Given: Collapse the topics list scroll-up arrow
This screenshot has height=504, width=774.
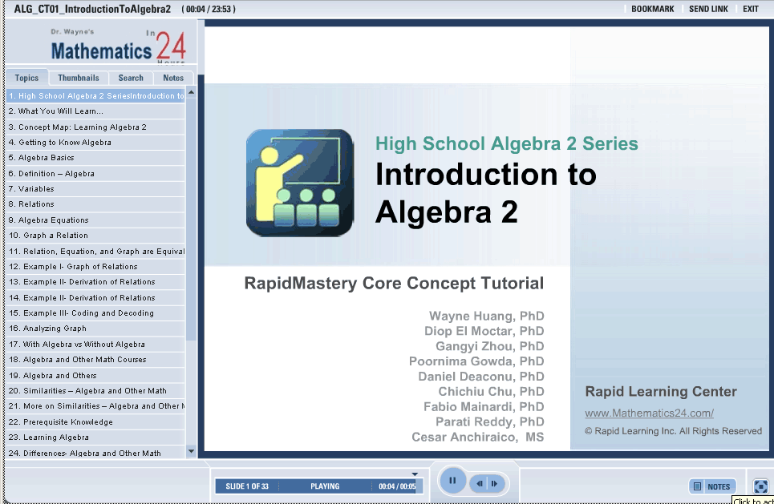Looking at the screenshot, I should (191, 95).
